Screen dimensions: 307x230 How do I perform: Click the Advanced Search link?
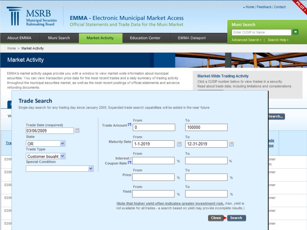pos(245,40)
